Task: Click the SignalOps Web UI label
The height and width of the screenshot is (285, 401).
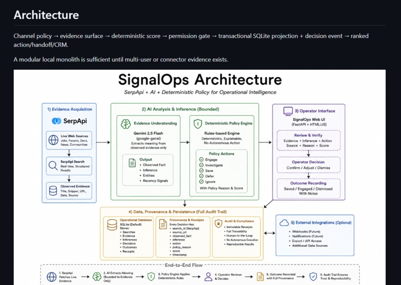Action: [x=308, y=120]
